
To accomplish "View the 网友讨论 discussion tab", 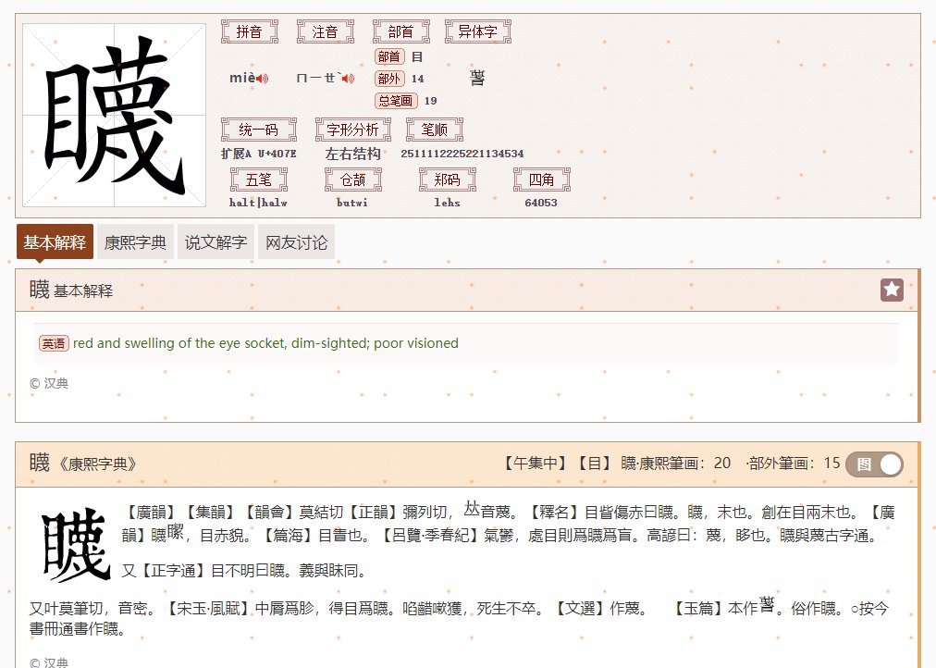I will [295, 241].
